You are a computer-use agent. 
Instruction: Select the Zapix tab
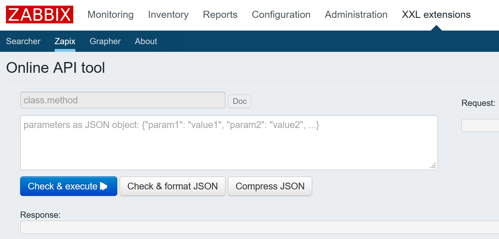tap(65, 41)
